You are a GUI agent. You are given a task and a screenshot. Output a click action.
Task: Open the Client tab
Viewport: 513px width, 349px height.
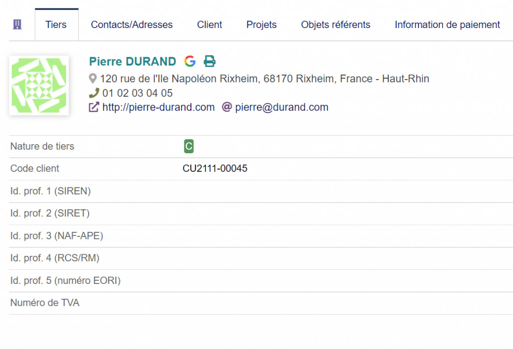pos(209,25)
